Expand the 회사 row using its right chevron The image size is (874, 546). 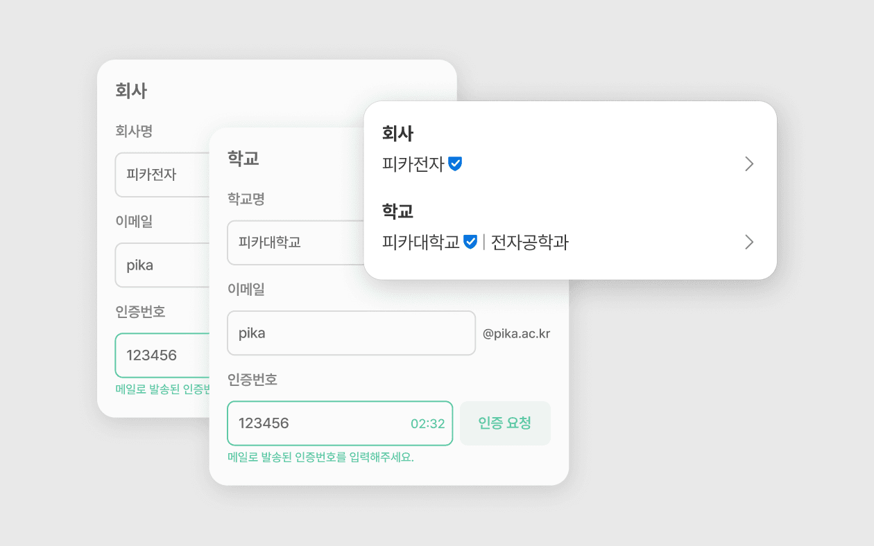tap(749, 164)
